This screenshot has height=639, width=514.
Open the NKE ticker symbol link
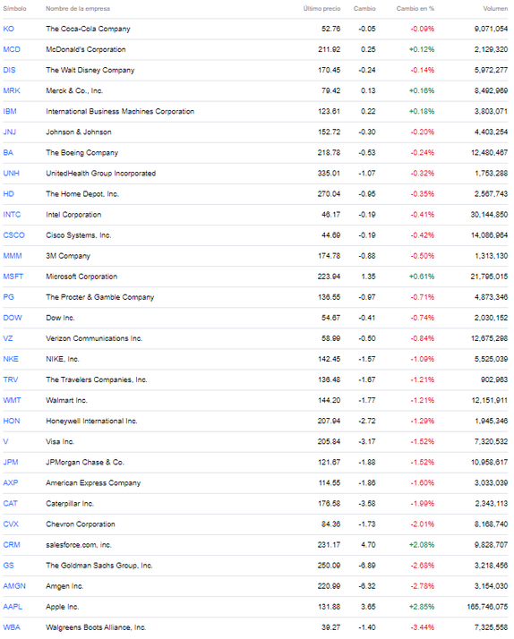tap(11, 359)
